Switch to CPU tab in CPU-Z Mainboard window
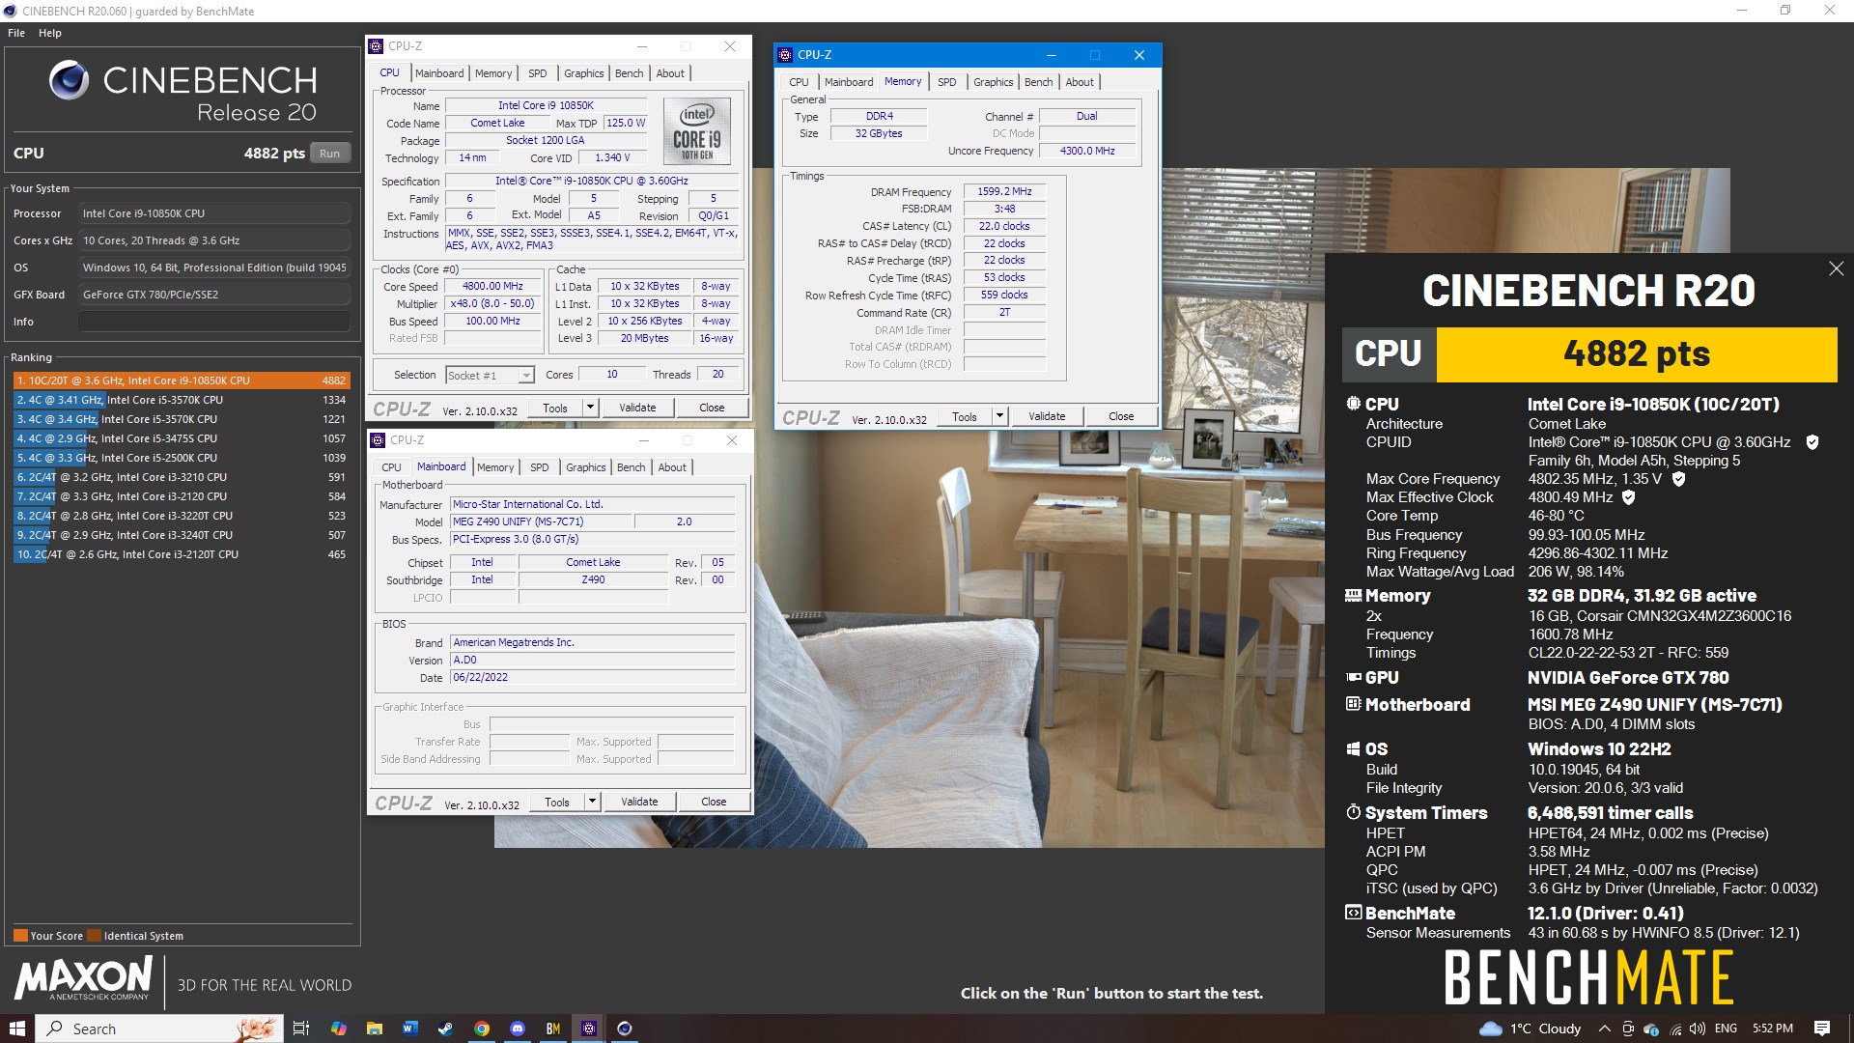The height and width of the screenshot is (1043, 1854). coord(391,467)
